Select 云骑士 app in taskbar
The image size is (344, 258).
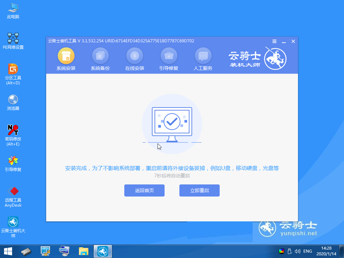pyautogui.click(x=103, y=251)
